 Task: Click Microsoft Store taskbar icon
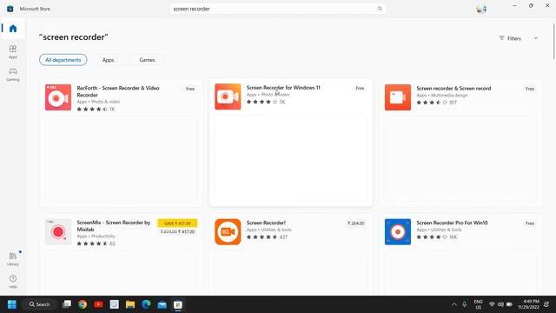178,304
